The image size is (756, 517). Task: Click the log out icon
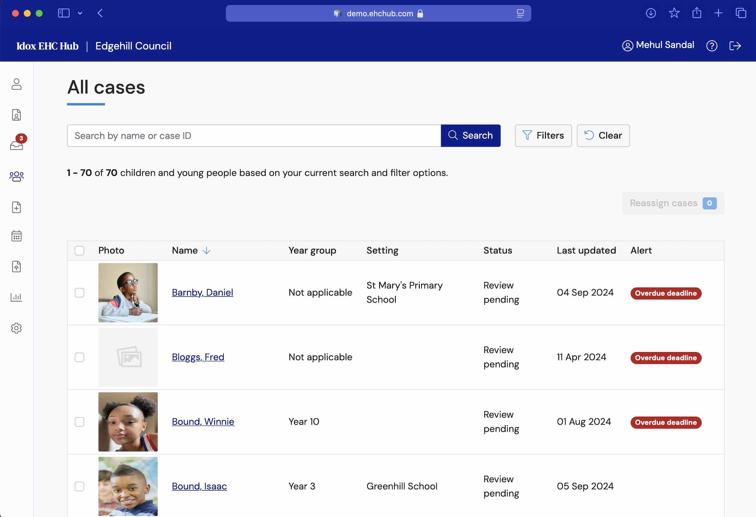coord(735,46)
